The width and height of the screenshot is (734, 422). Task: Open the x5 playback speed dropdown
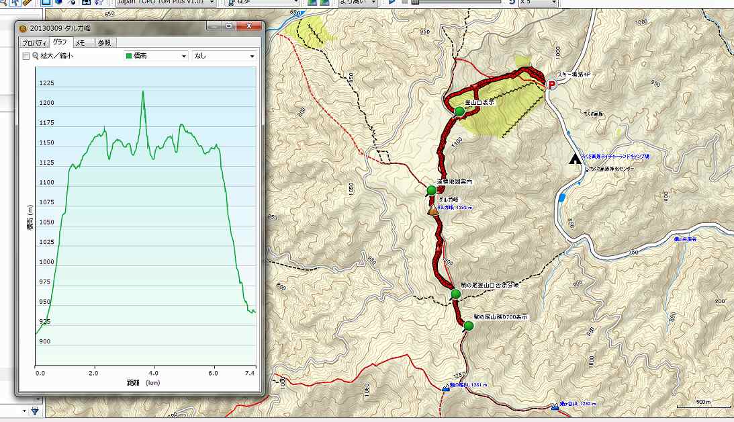pos(538,2)
